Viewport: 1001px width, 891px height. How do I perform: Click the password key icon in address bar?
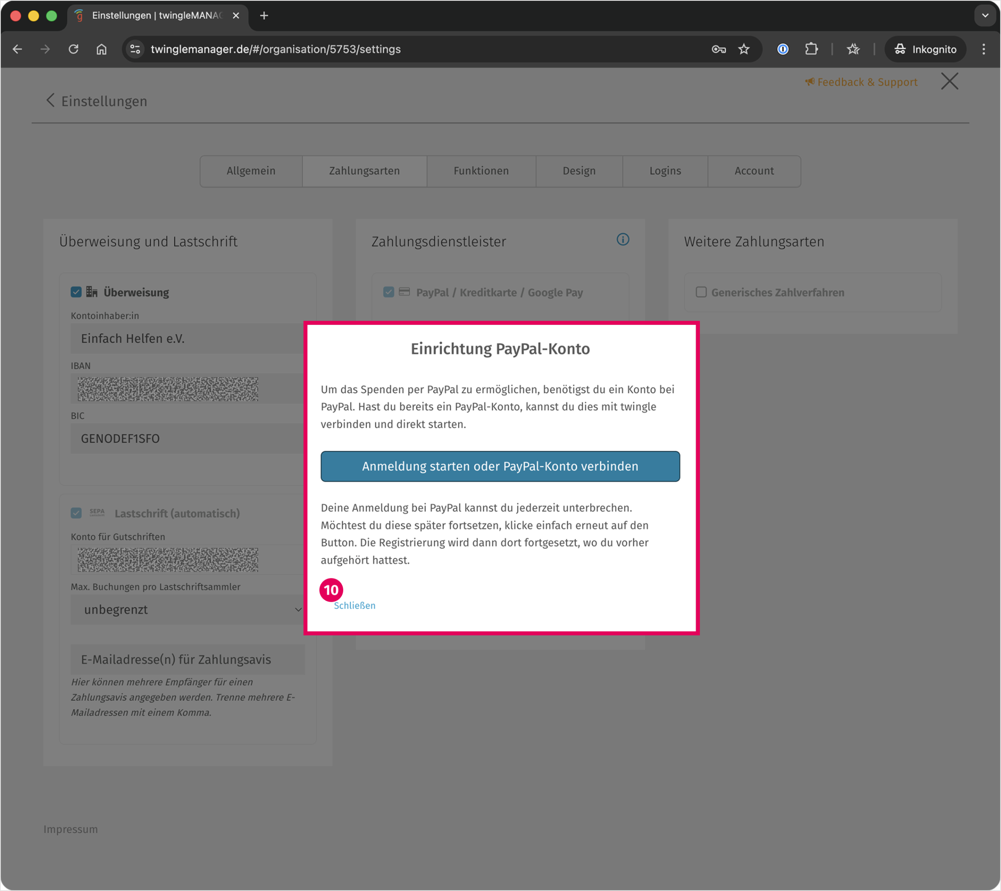pos(718,49)
